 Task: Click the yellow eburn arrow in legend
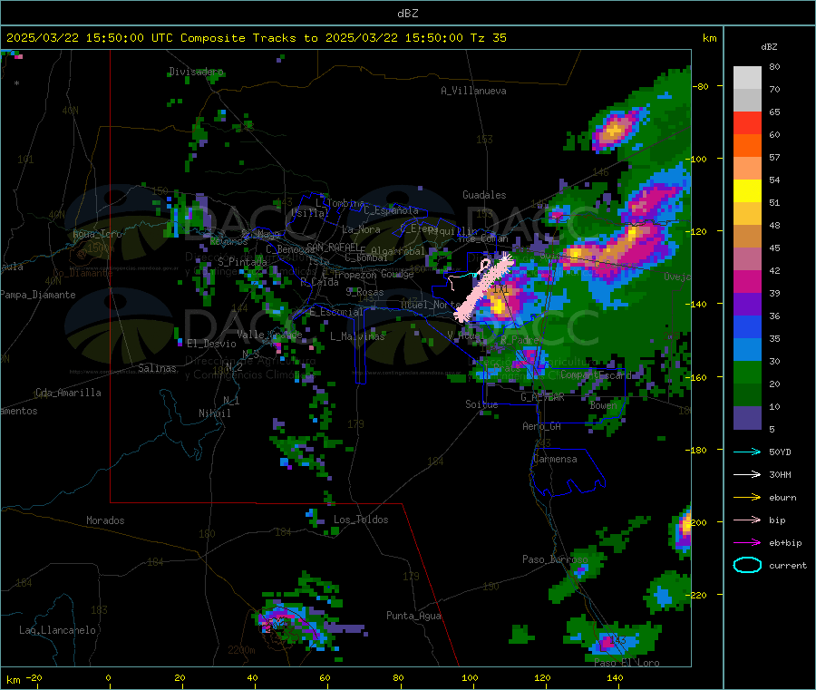click(x=747, y=497)
